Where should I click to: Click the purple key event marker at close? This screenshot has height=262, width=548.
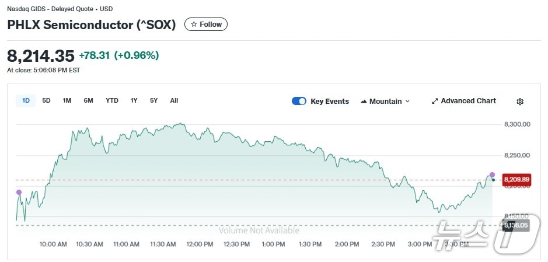coord(492,174)
